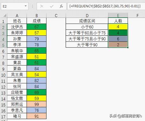Click the Select All corner triangle
This screenshot has height=121, width=145.
4,16
